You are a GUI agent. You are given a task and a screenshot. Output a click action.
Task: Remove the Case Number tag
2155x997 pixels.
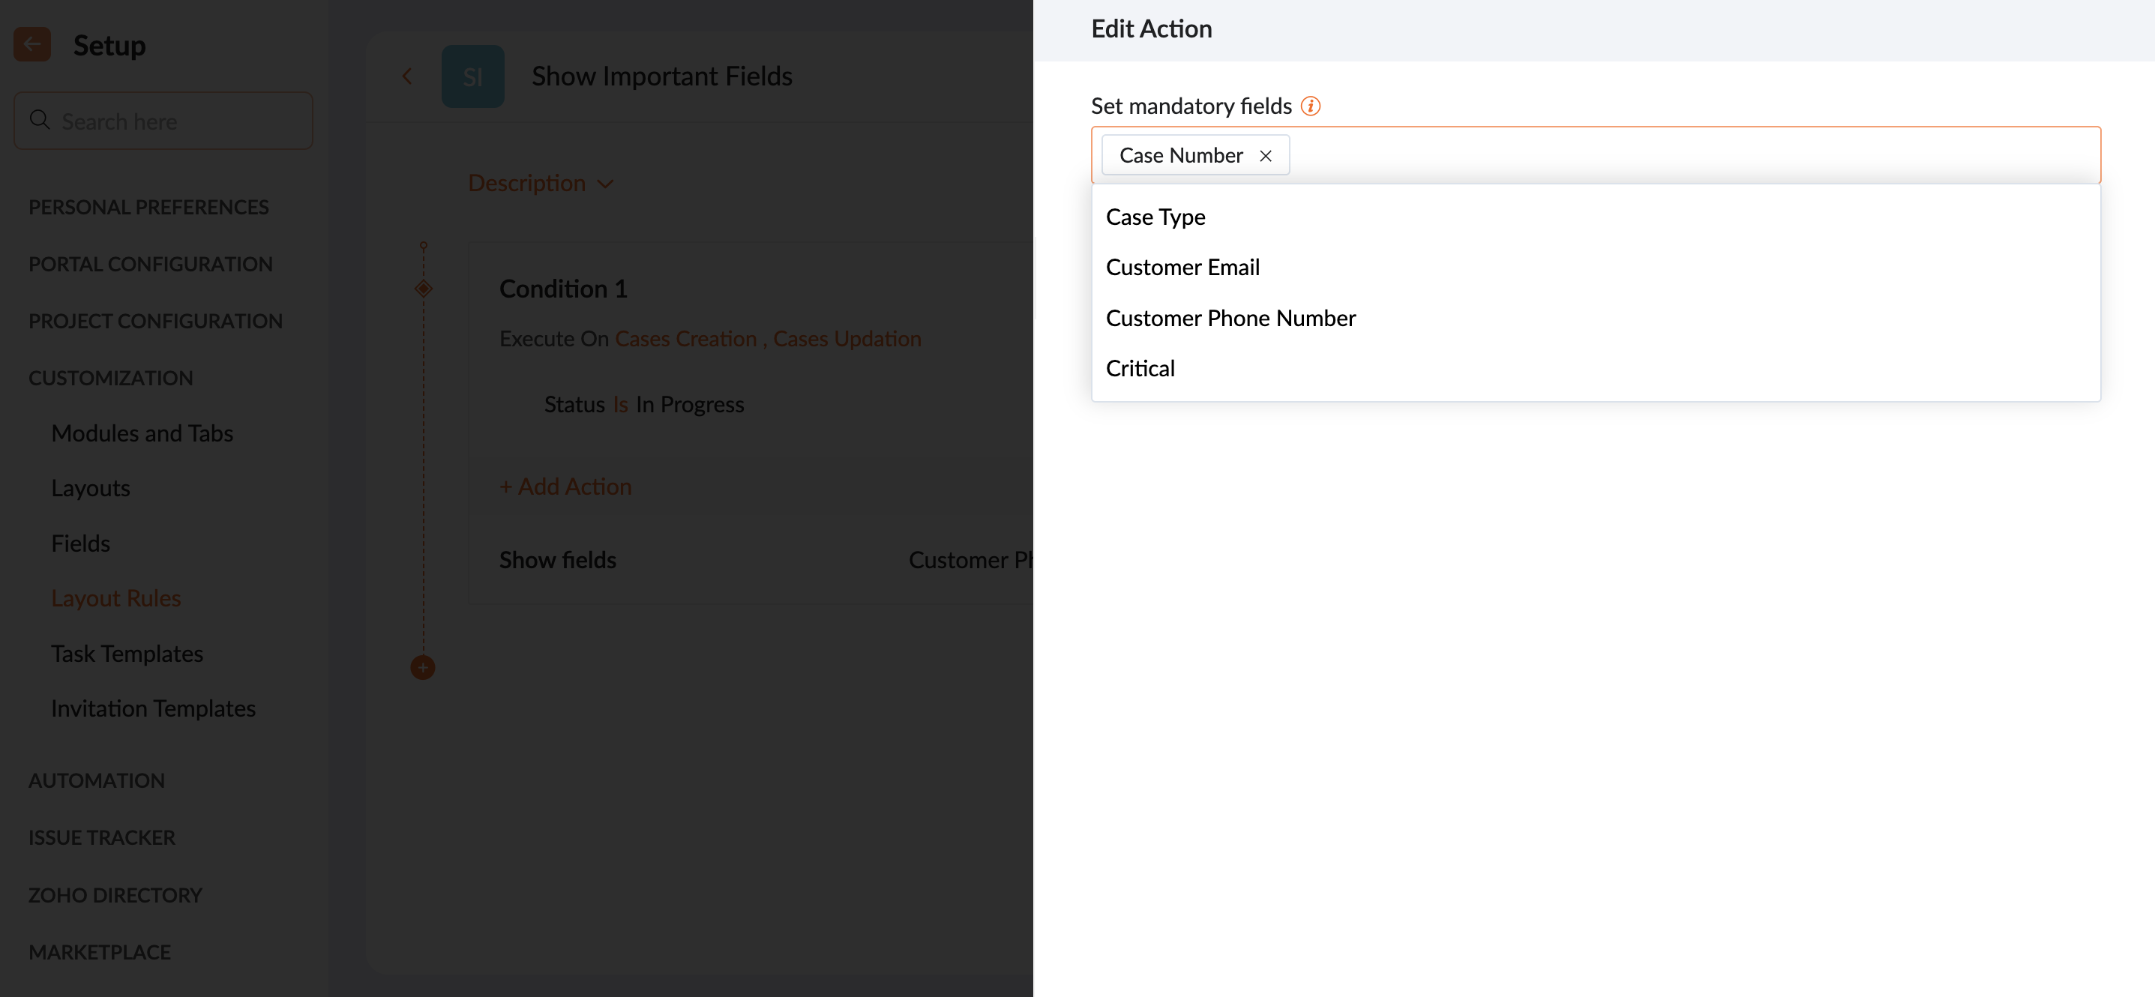pyautogui.click(x=1266, y=156)
